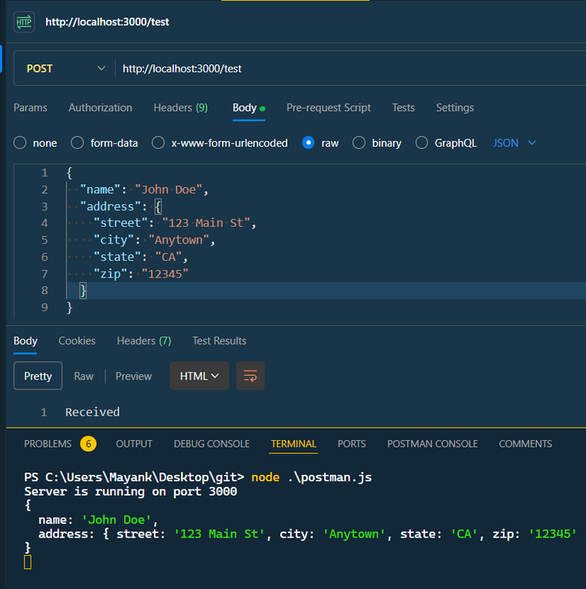Image resolution: width=586 pixels, height=589 pixels.
Task: Click the Preview response view button
Action: coord(134,376)
